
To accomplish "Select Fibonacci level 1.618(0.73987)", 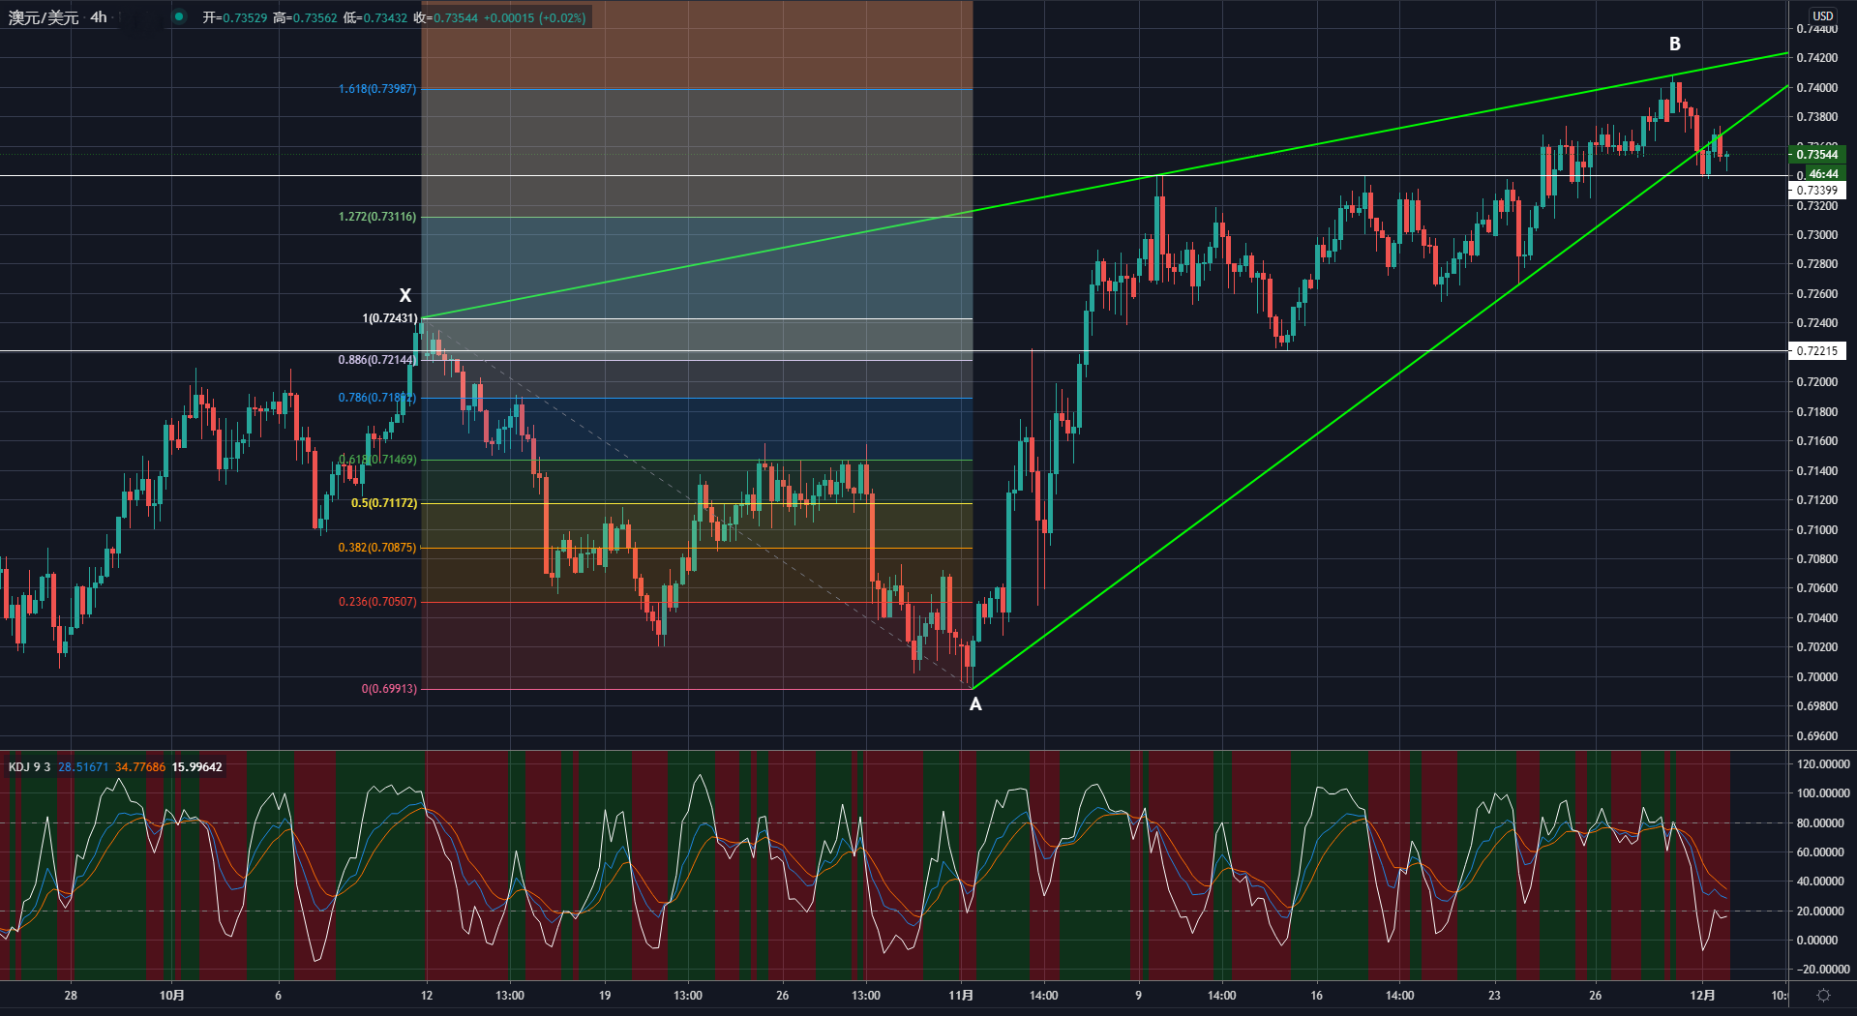I will (377, 89).
